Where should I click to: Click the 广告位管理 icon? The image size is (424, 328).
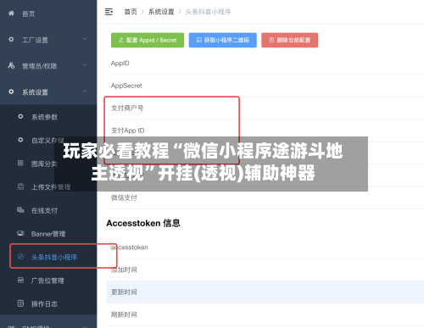[x=20, y=280]
